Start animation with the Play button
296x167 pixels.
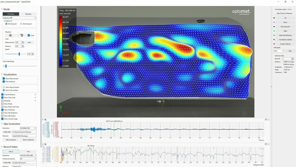(10, 35)
